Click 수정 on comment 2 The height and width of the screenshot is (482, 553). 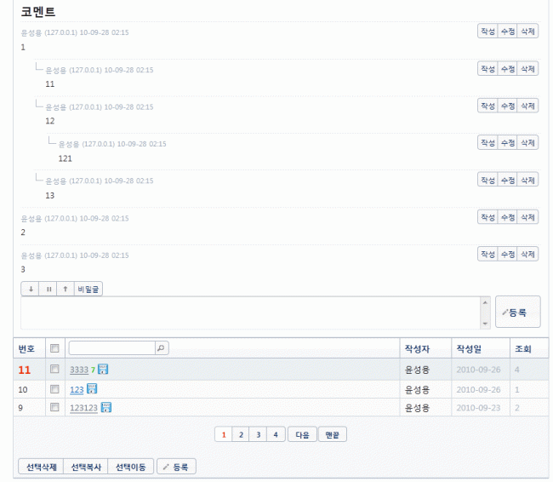coord(508,217)
